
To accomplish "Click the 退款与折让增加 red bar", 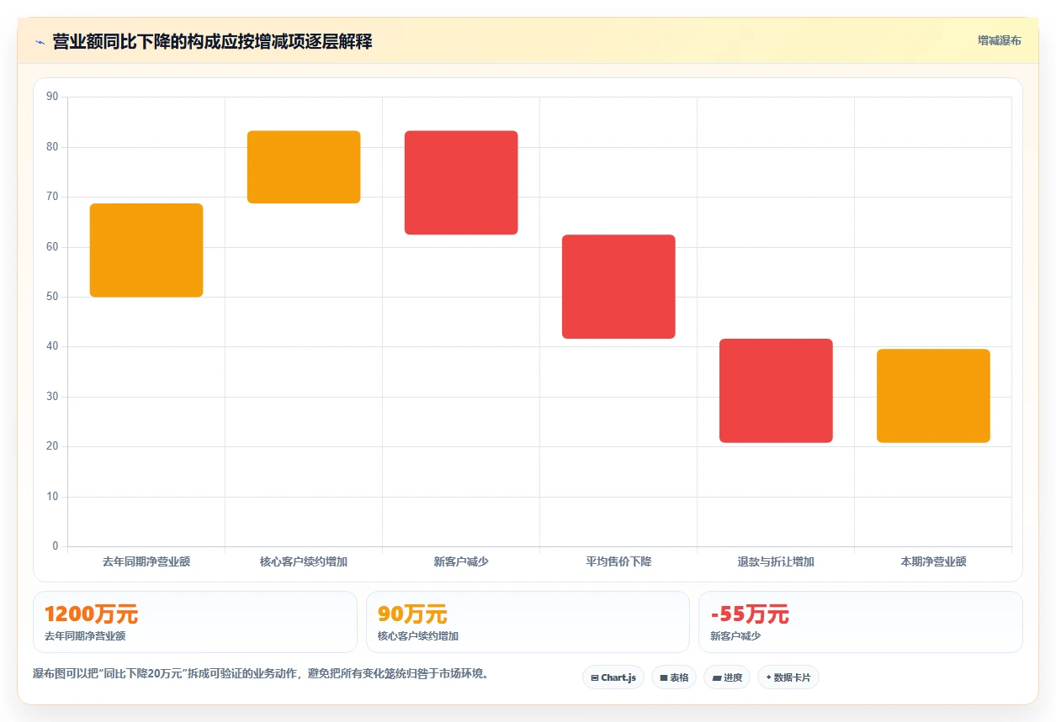I will coord(776,391).
